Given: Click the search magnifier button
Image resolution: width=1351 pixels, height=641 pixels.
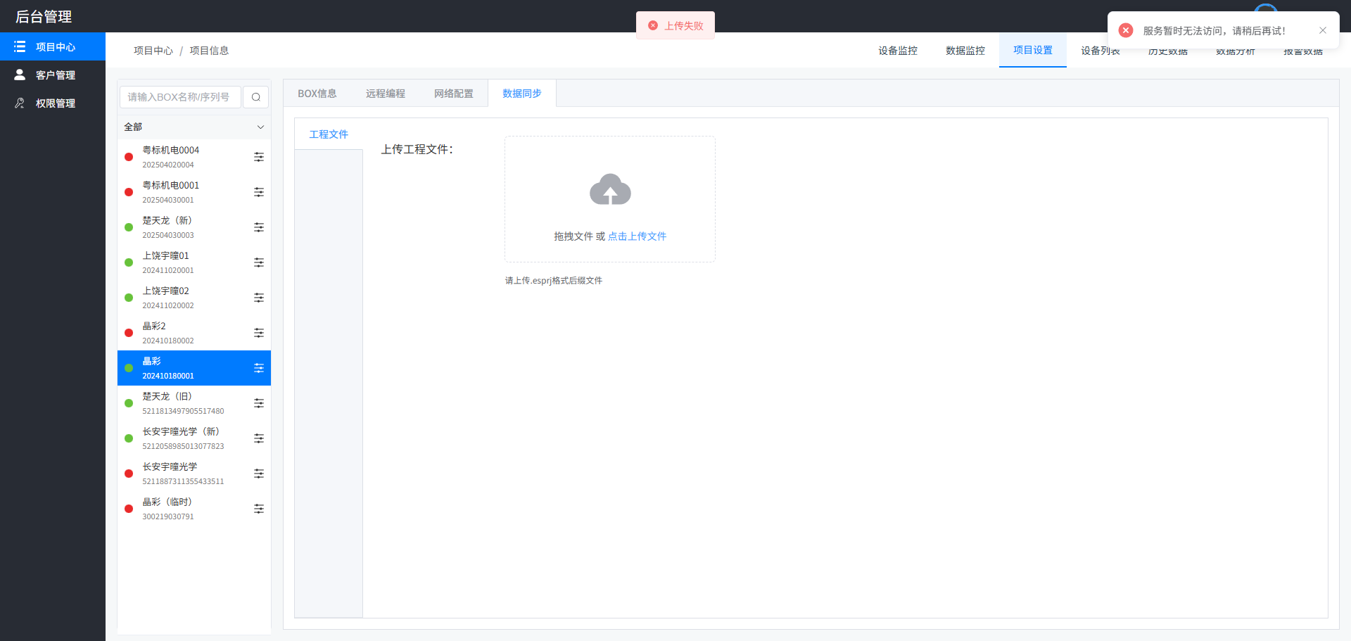Looking at the screenshot, I should [x=256, y=97].
